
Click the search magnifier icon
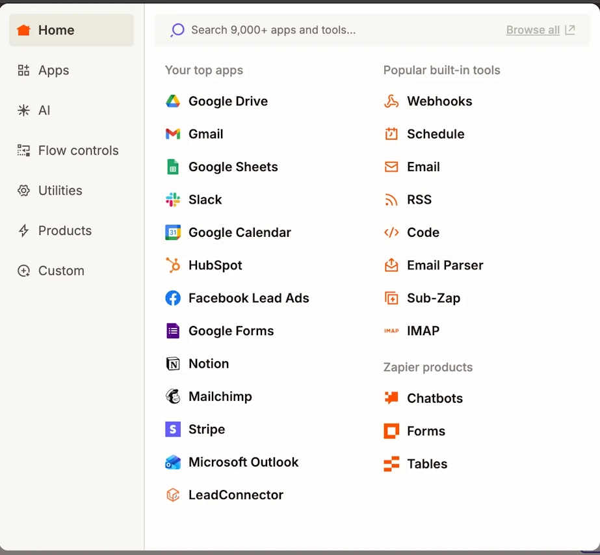coord(177,30)
